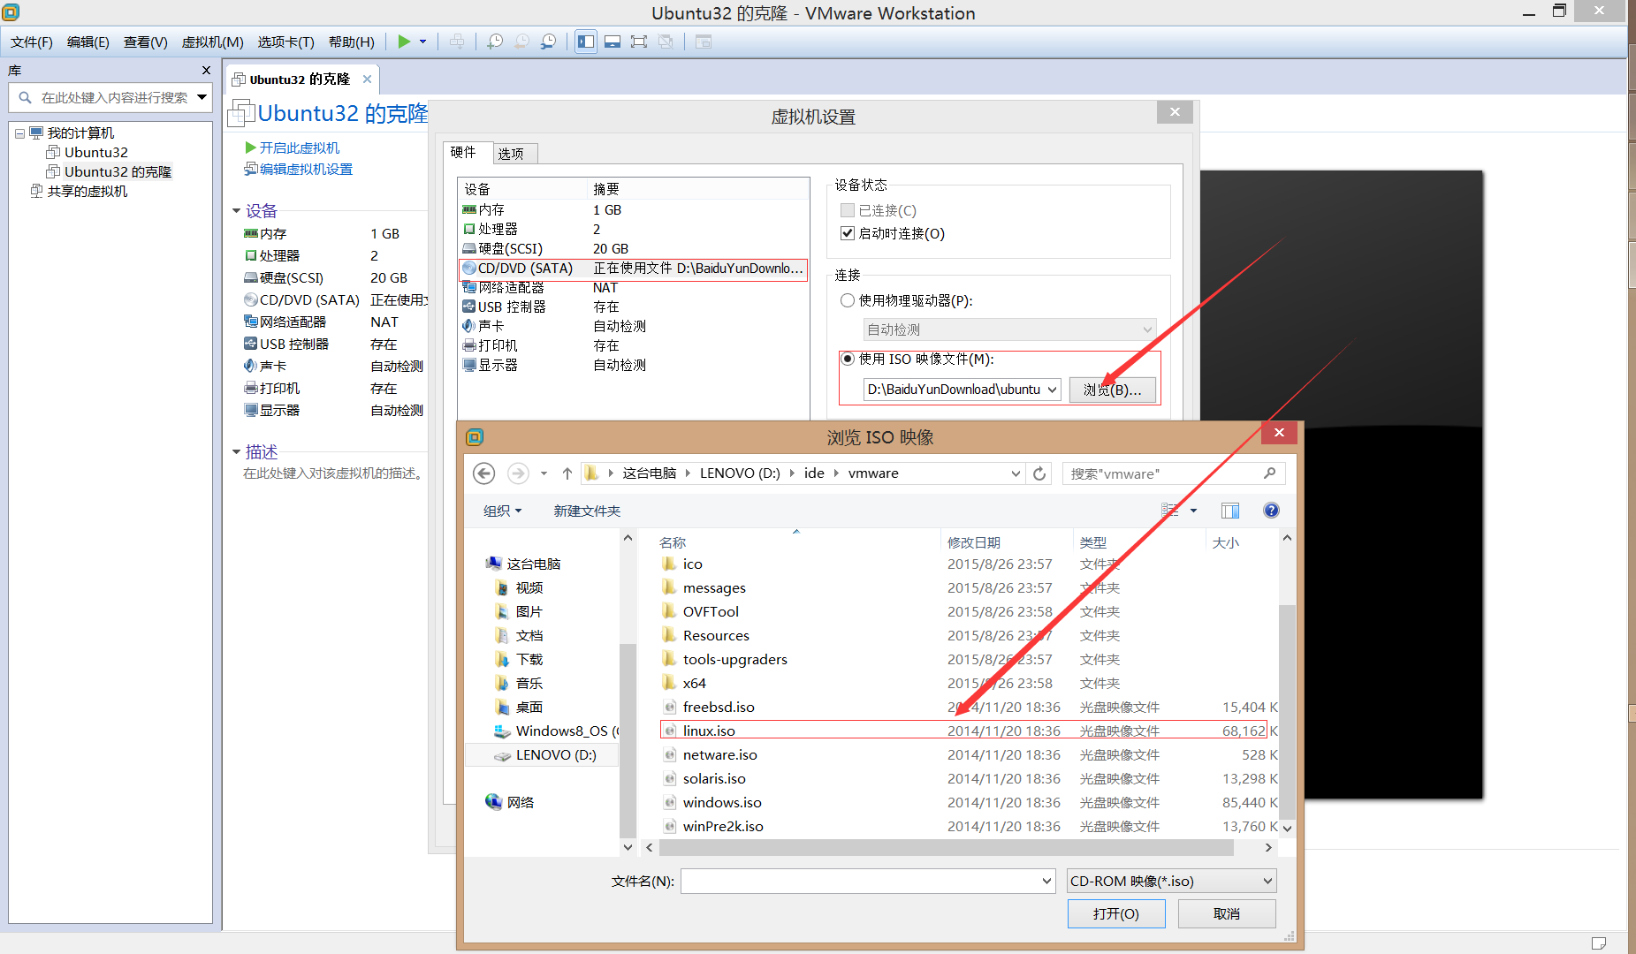Open the 编辑(E) menu
Screen dimensions: 1636x954
point(88,42)
